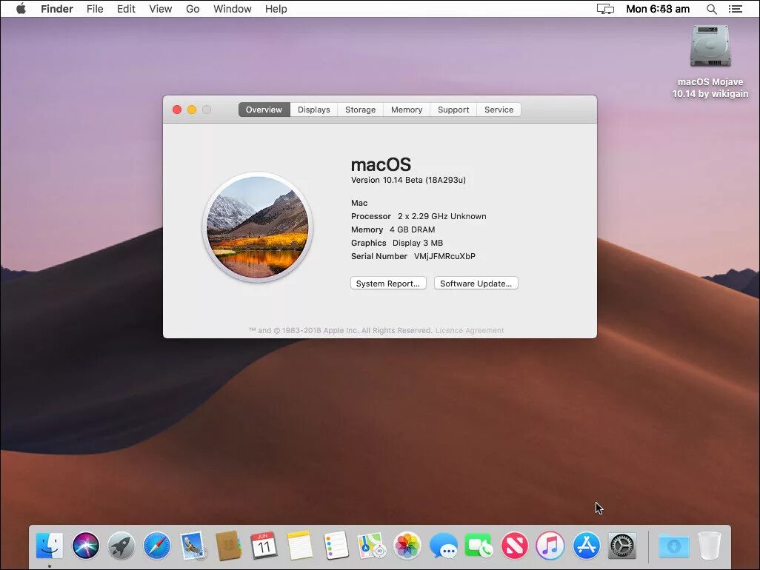Launch Siri from the Dock
Viewport: 760px width, 570px height.
click(x=85, y=546)
